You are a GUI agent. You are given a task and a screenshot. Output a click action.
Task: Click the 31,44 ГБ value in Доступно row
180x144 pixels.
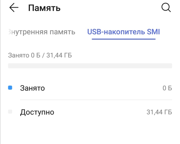coord(159,112)
